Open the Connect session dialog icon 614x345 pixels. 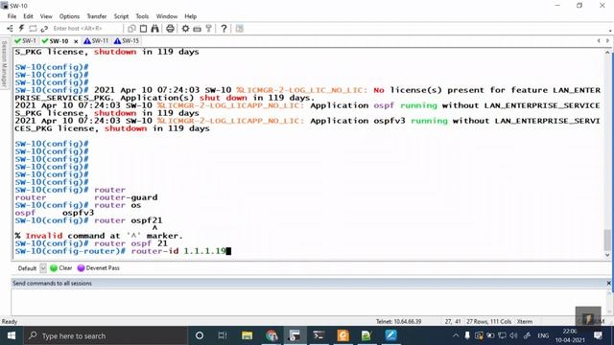tap(11, 29)
